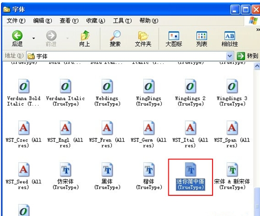
Task: Open the address bar dropdown
Action: coord(230,56)
